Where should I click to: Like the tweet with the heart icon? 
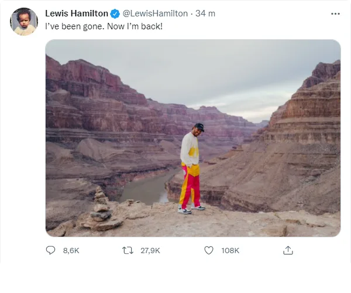(208, 250)
